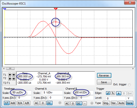Click the red T1 cursor marker
The width and height of the screenshot is (137, 108).
[56, 9]
